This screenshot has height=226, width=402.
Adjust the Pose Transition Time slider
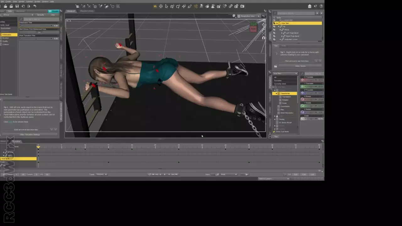point(36,39)
